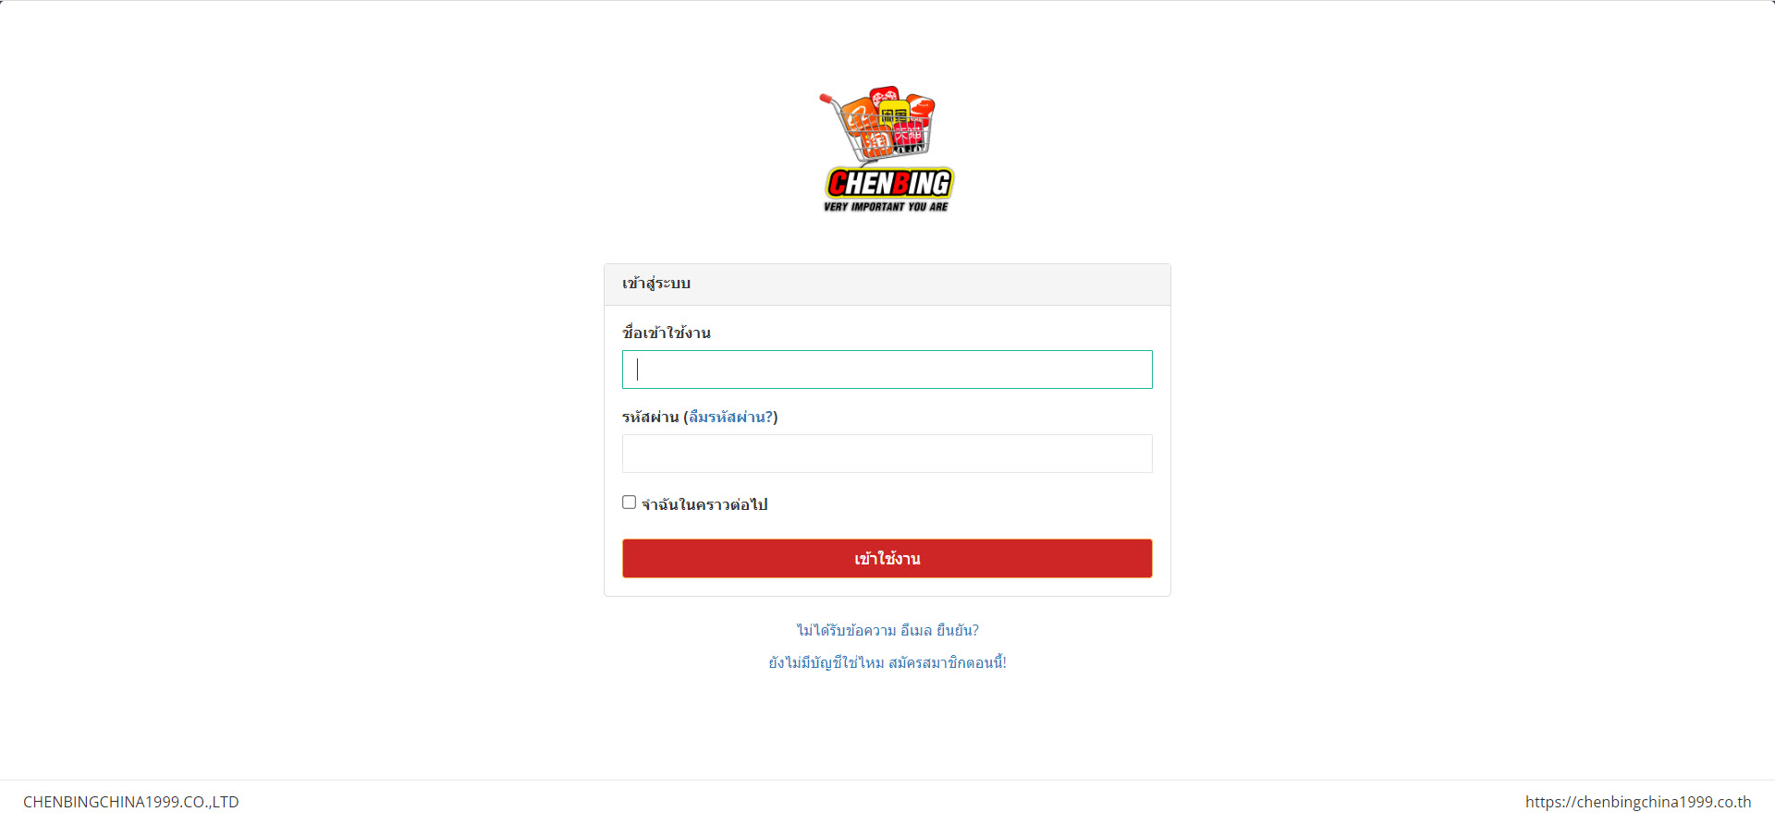Image resolution: width=1775 pixels, height=824 pixels.
Task: Click the red เข้าใช้งาน login button
Action: click(887, 559)
